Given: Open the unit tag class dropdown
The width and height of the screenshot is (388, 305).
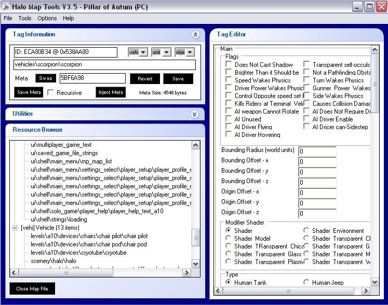Looking at the screenshot, I should (x=167, y=52).
